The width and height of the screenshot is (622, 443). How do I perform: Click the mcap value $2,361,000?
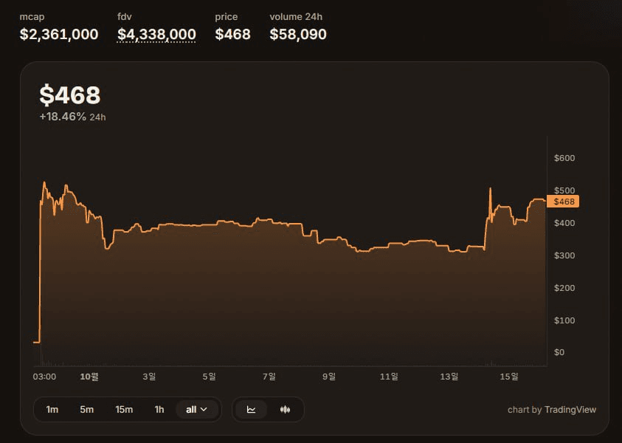(x=59, y=34)
